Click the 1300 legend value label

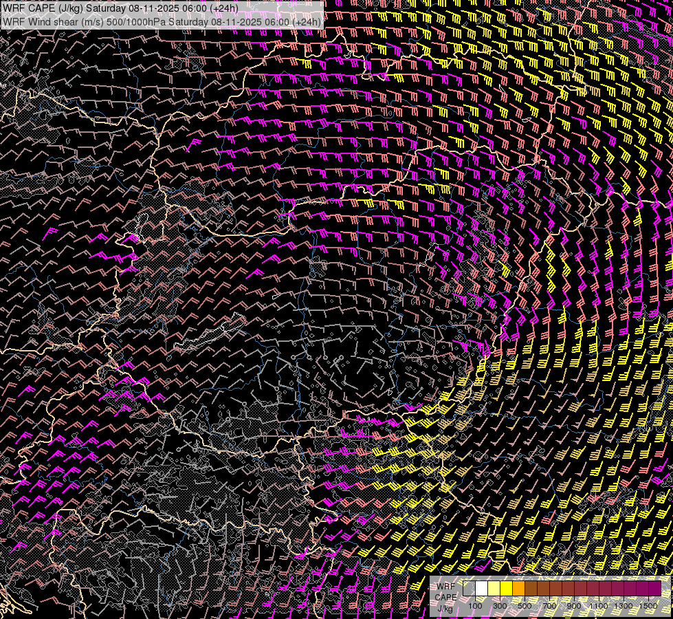(x=624, y=606)
